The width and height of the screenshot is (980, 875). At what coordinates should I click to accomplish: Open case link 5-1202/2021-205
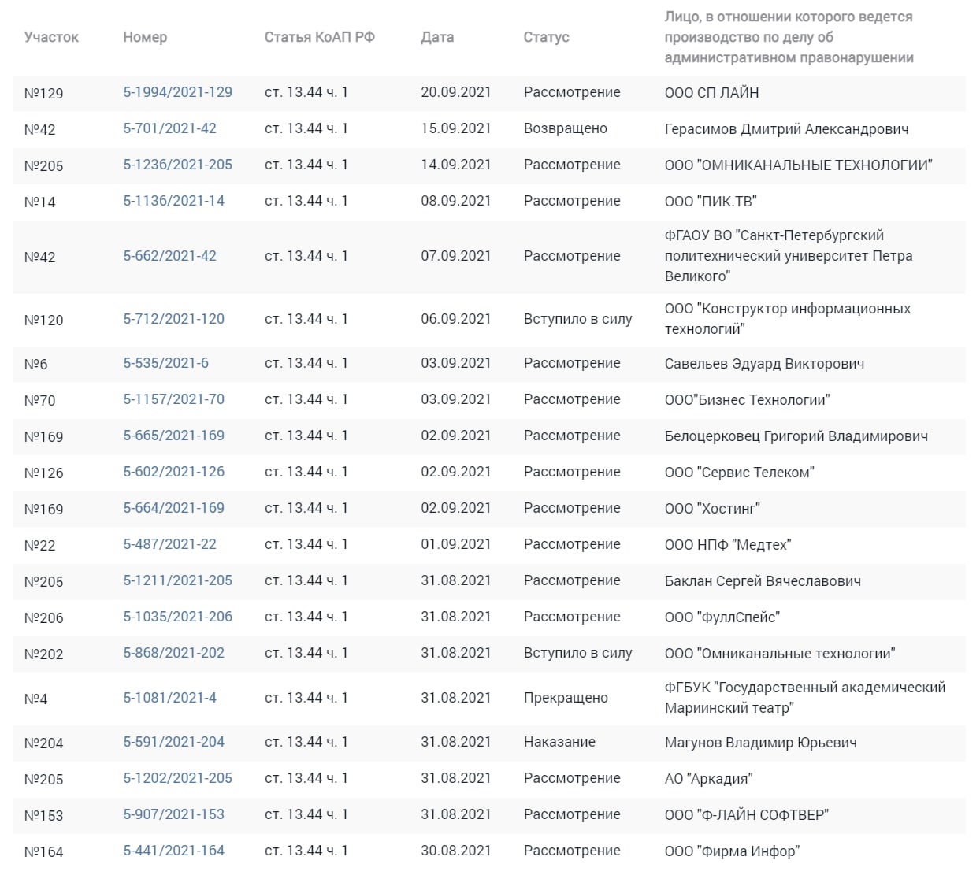tap(177, 778)
